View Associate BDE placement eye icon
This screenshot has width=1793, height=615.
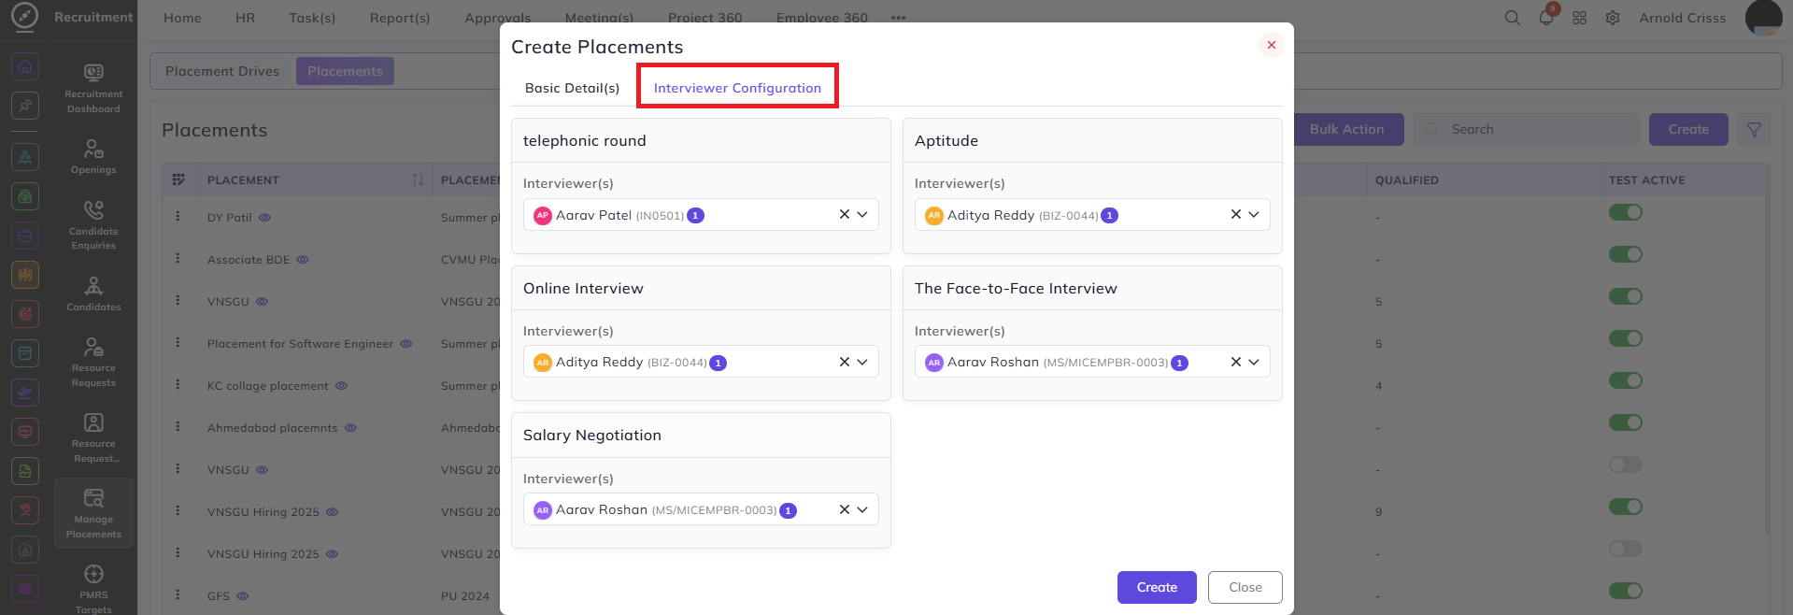[302, 260]
